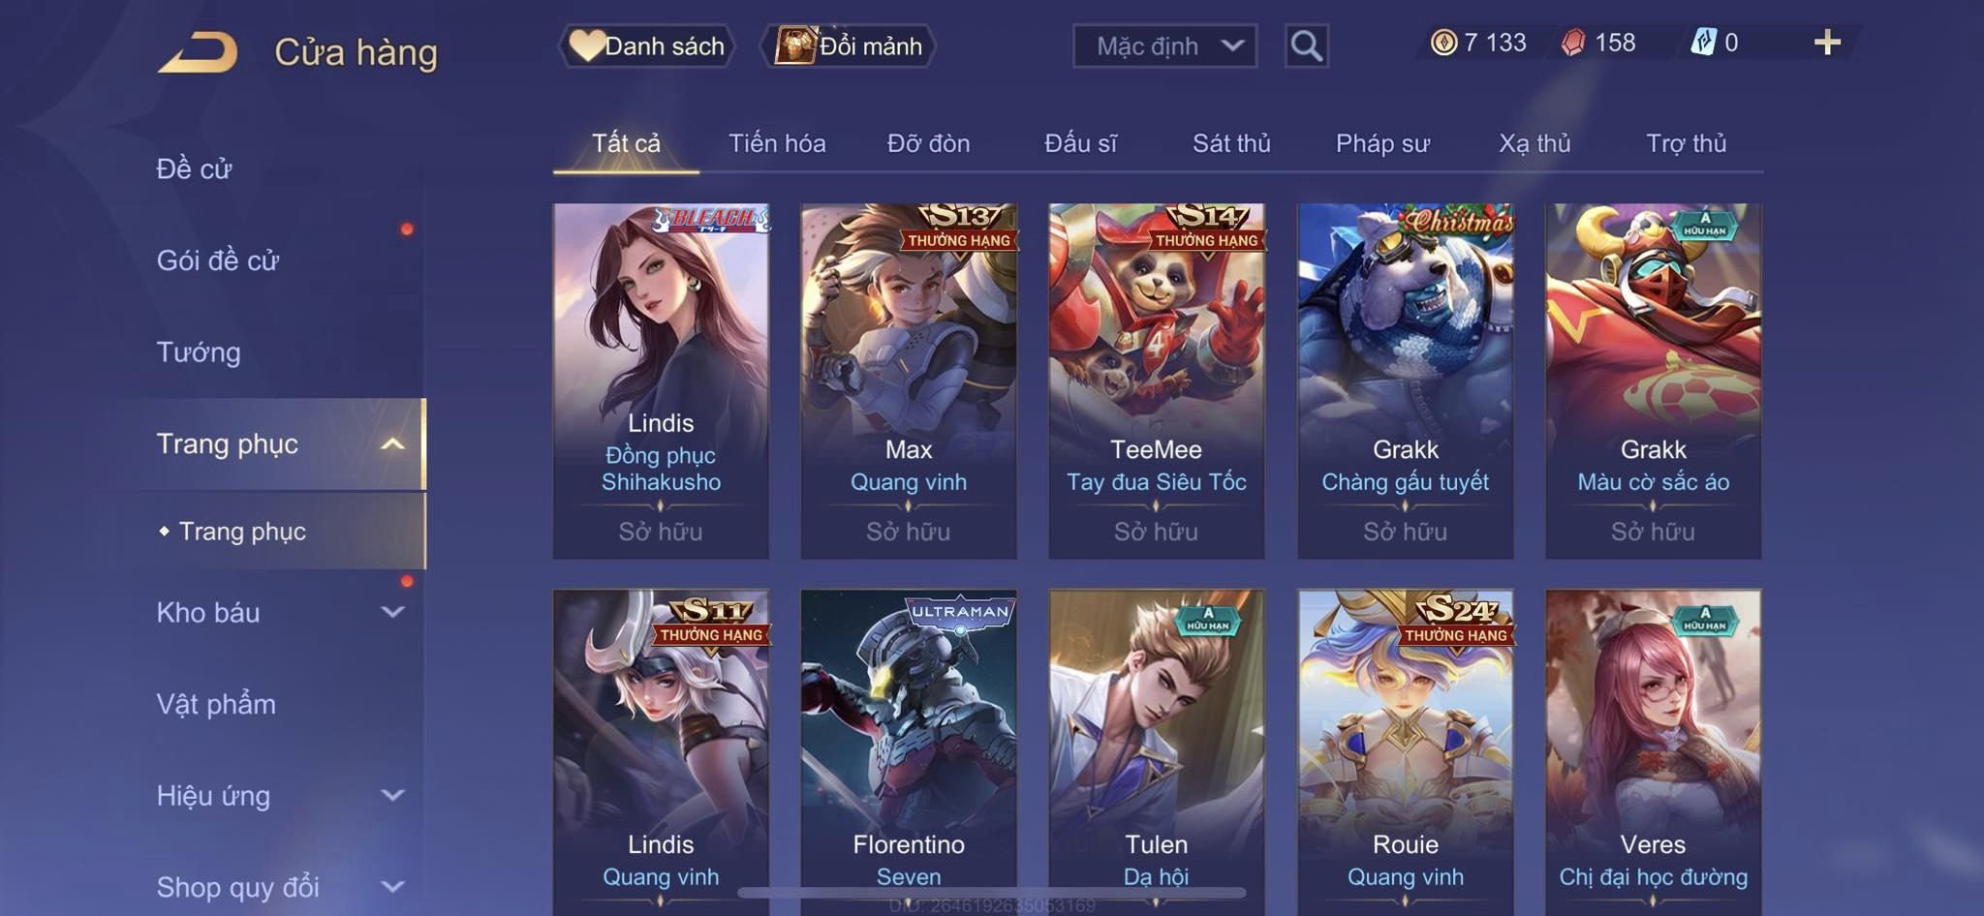This screenshot has height=916, width=1984.
Task: Switch to the Pháp sư tab
Action: click(1382, 143)
